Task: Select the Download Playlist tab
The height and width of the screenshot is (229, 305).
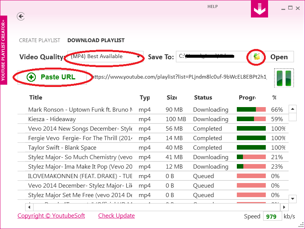Action: [x=96, y=40]
